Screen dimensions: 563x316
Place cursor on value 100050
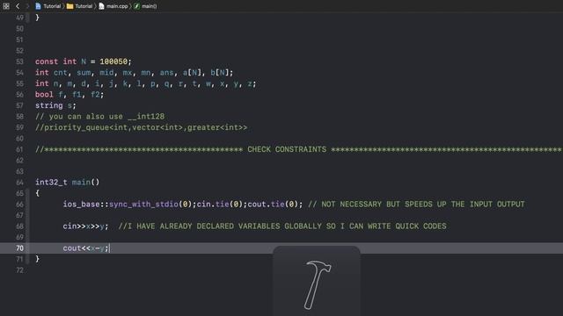[x=113, y=61]
